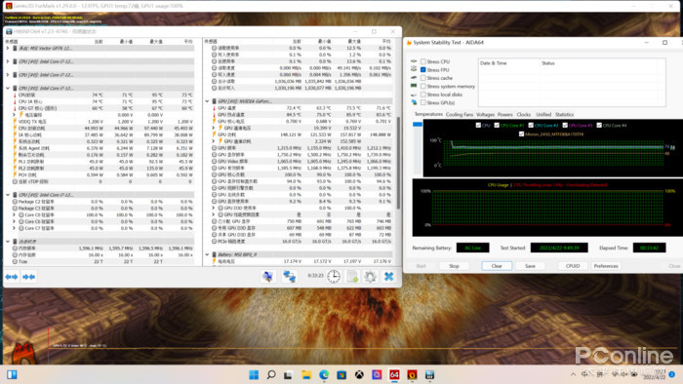Click the HWiNFO reset clock icon
683x384 pixels.
pyautogui.click(x=334, y=276)
